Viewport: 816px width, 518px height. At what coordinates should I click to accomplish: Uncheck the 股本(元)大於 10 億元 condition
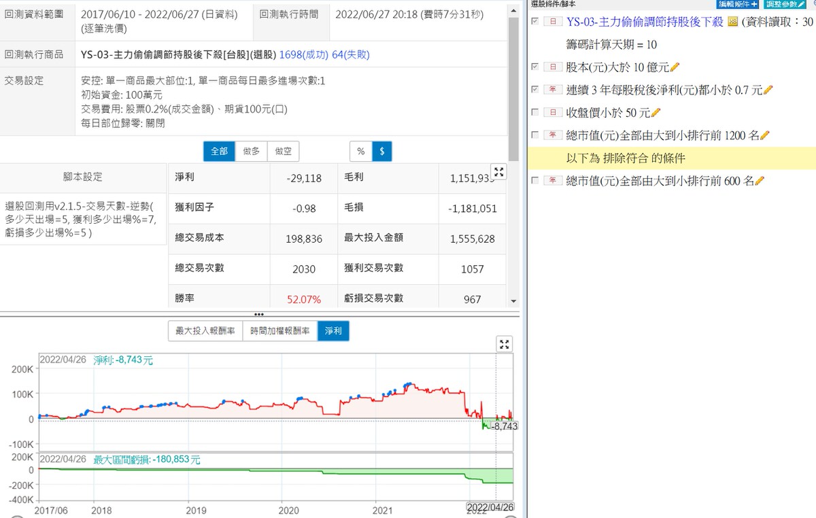[535, 67]
